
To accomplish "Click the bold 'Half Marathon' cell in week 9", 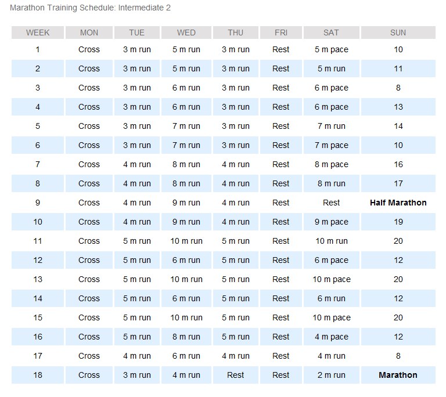I will (x=398, y=203).
